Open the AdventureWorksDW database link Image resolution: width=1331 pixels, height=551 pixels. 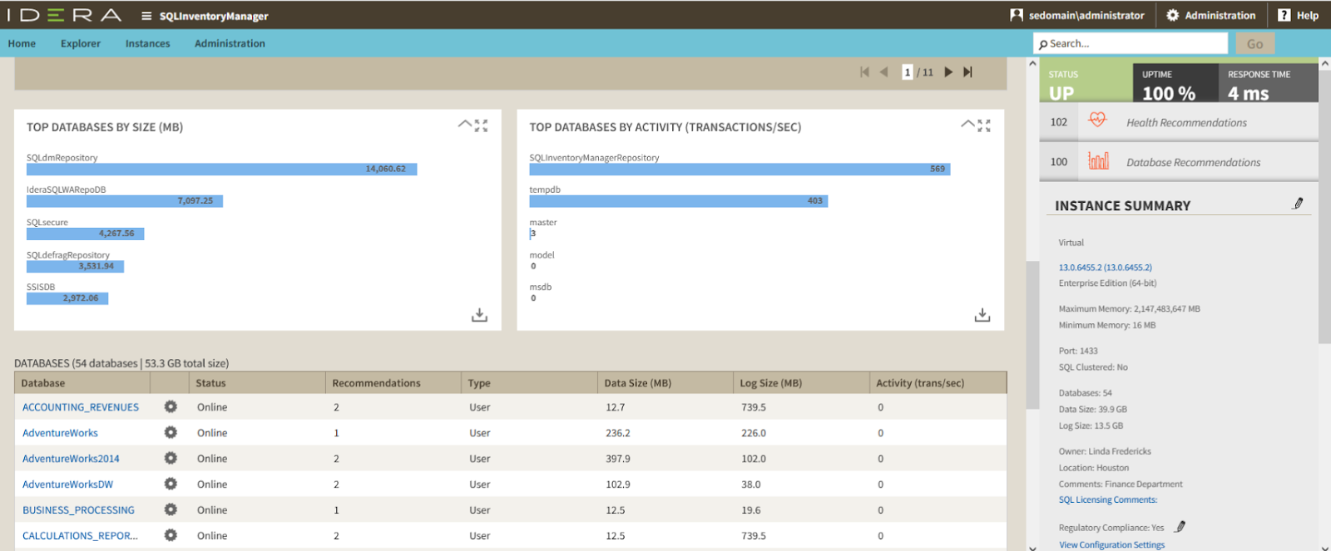tap(67, 485)
